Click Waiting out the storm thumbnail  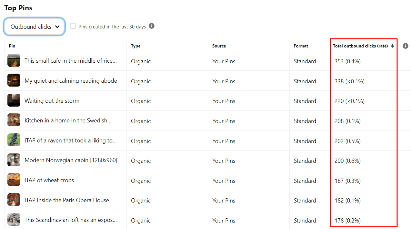point(14,100)
